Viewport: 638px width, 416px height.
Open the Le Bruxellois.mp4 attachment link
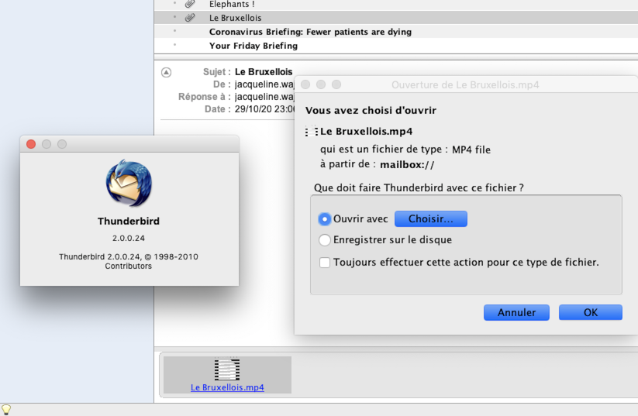(227, 387)
